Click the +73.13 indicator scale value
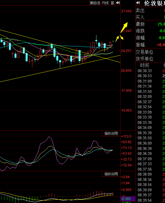The height and width of the screenshot is (203, 165). click(x=126, y=148)
